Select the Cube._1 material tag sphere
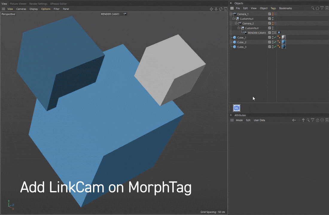The height and width of the screenshot is (215, 329). pyautogui.click(x=284, y=37)
